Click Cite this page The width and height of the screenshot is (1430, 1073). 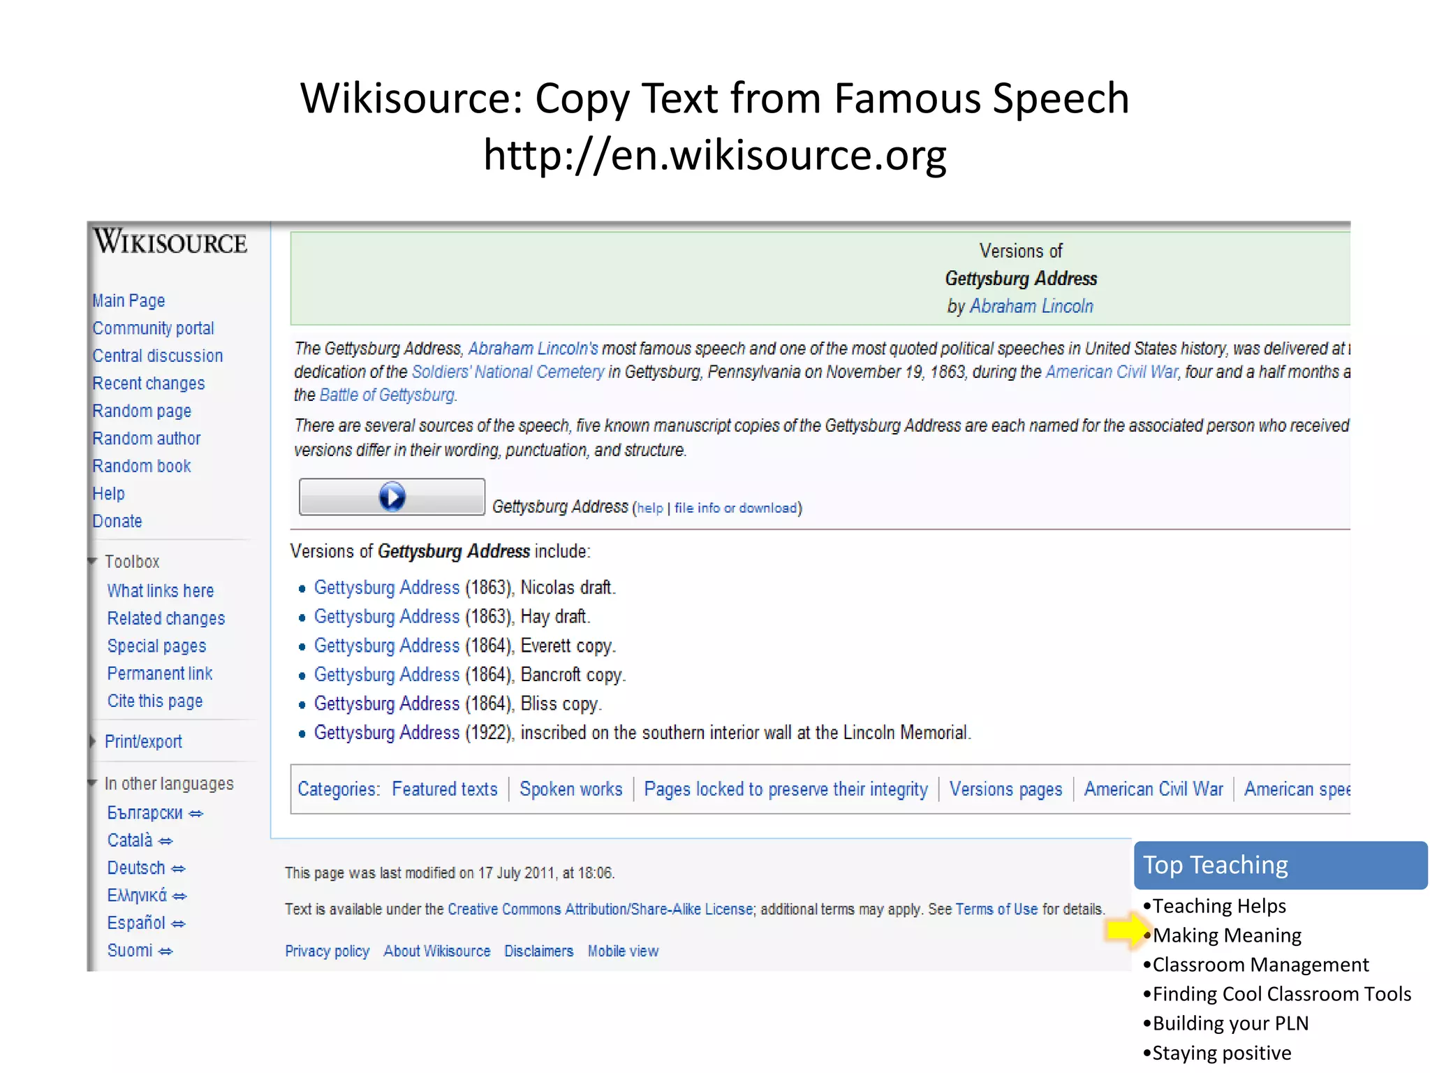155,701
